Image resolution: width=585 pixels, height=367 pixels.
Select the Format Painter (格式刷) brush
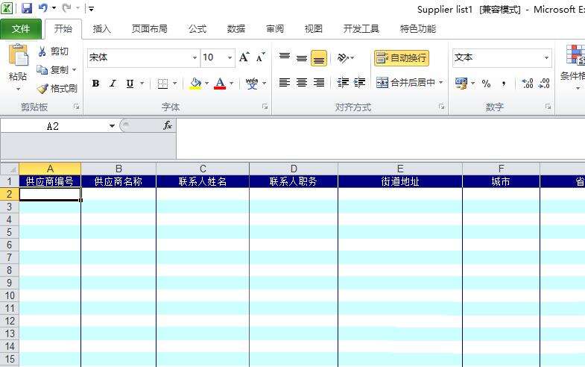click(42, 89)
